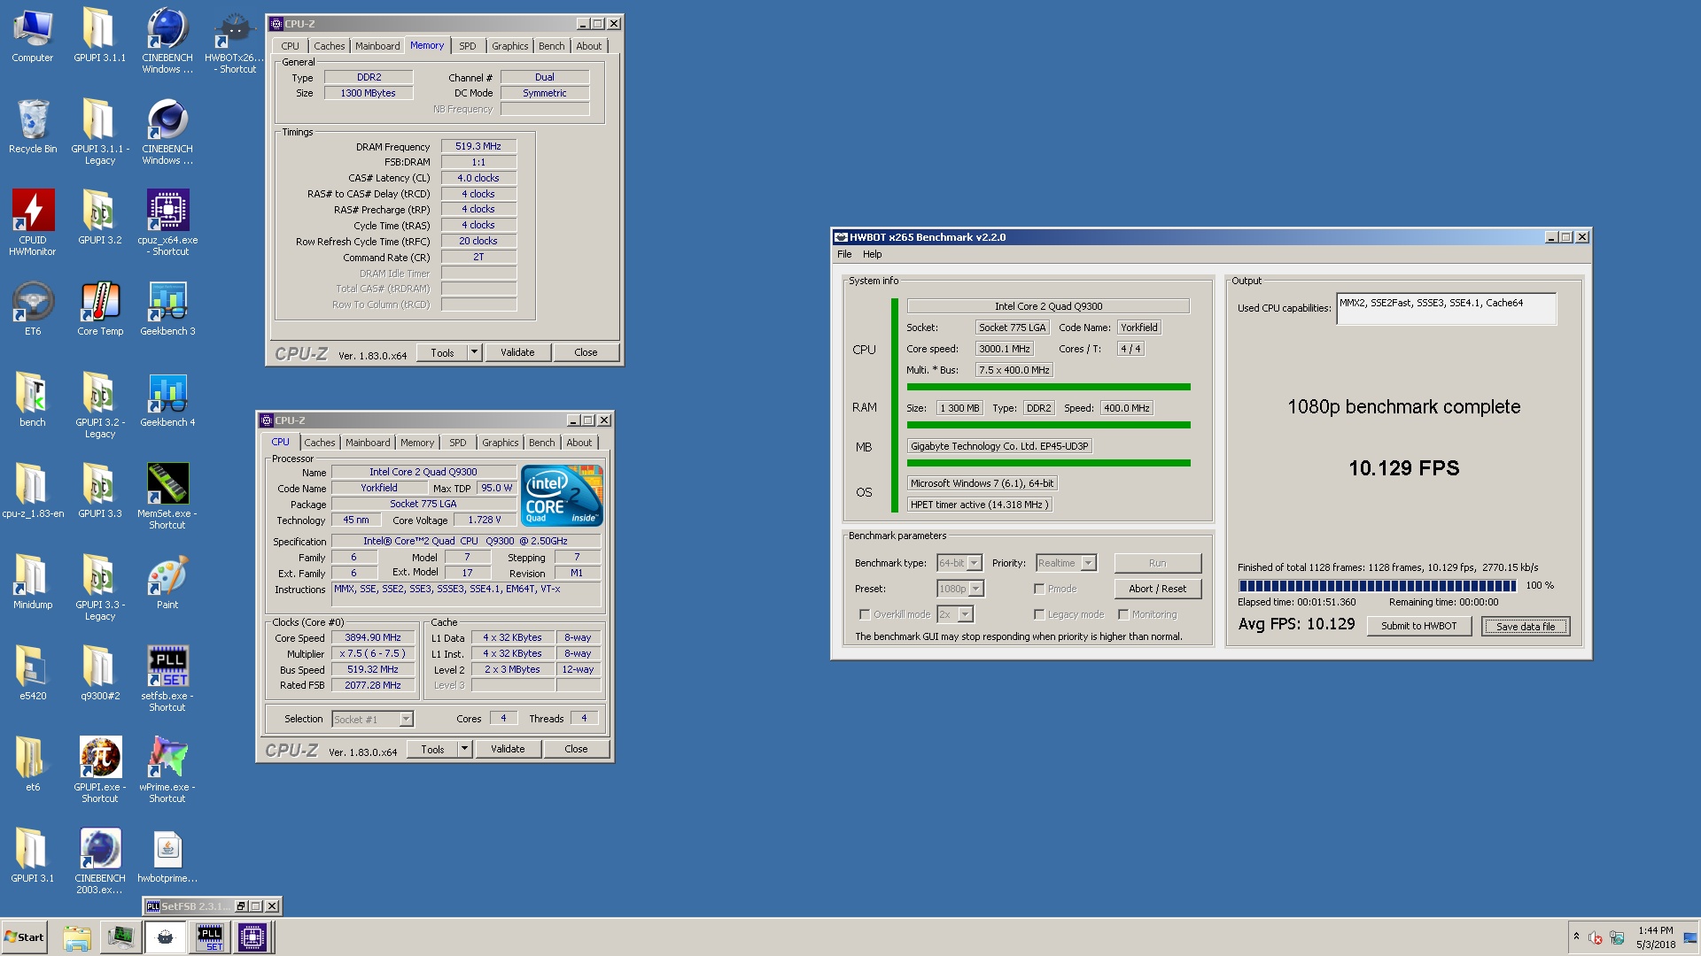
Task: Open the ET6 desktop shortcut
Action: coord(33,309)
